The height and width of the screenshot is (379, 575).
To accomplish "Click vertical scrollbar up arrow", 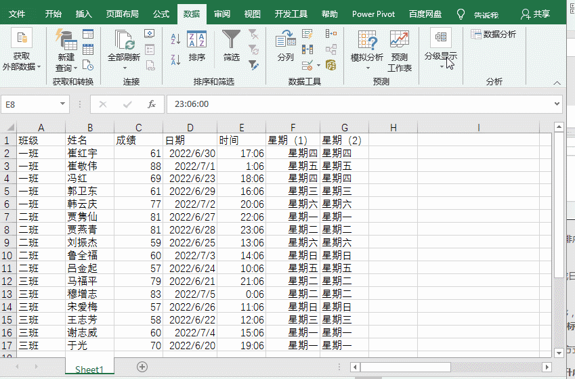I will [559, 127].
